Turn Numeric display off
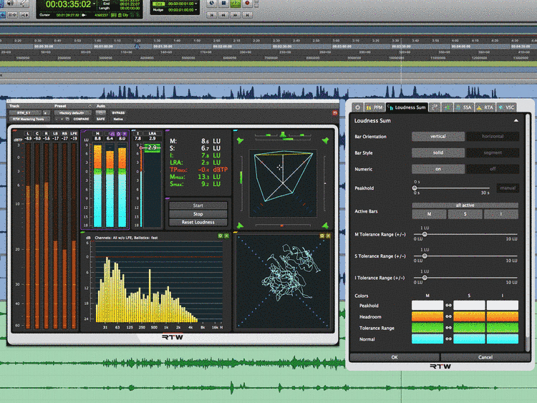This screenshot has height=403, width=537. 493,169
